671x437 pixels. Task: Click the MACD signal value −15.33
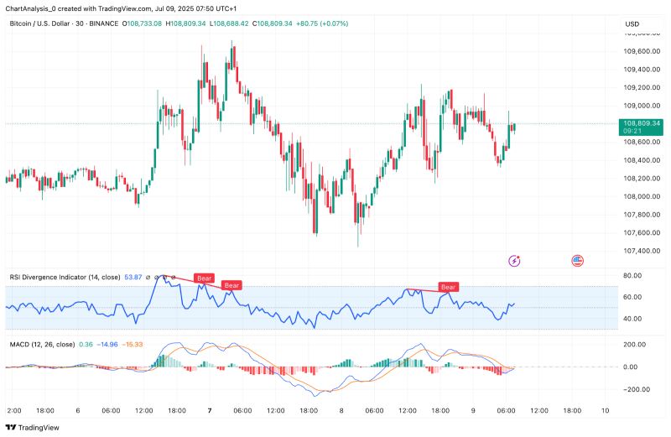coord(133,344)
